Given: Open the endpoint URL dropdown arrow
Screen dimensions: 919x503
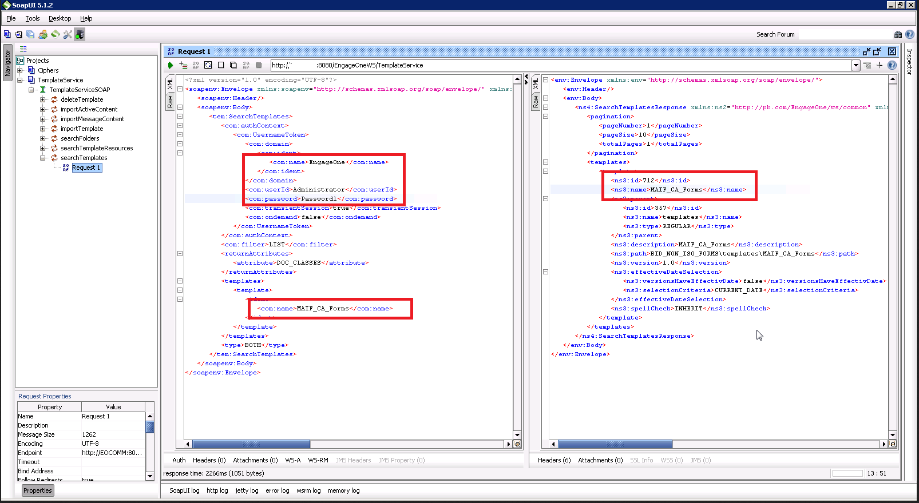Looking at the screenshot, I should pos(856,65).
